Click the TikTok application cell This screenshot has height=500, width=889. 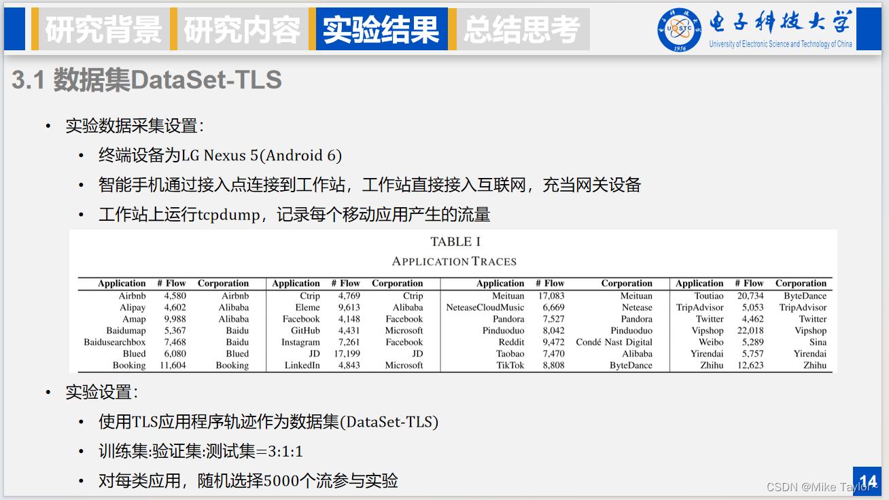click(510, 365)
